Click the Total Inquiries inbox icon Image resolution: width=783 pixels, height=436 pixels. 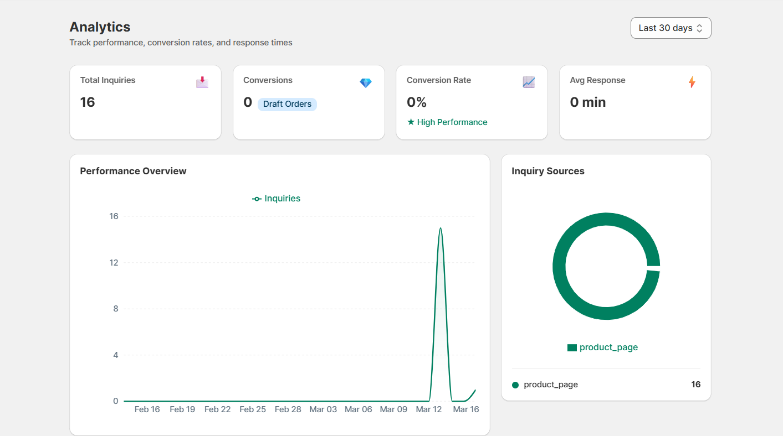point(202,82)
